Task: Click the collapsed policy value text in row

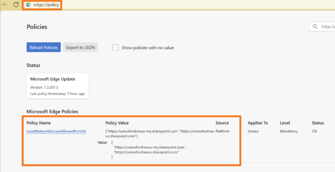Action: [159, 134]
